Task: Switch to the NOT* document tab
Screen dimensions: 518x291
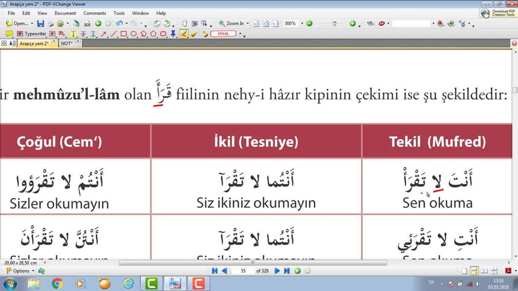Action: click(x=67, y=44)
